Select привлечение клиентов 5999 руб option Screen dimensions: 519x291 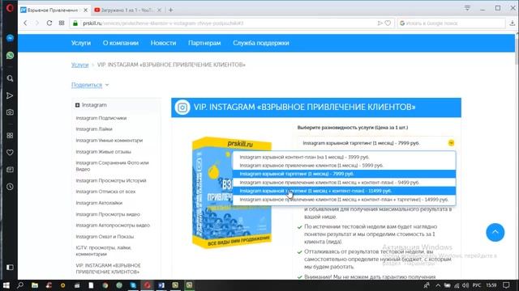344,165
